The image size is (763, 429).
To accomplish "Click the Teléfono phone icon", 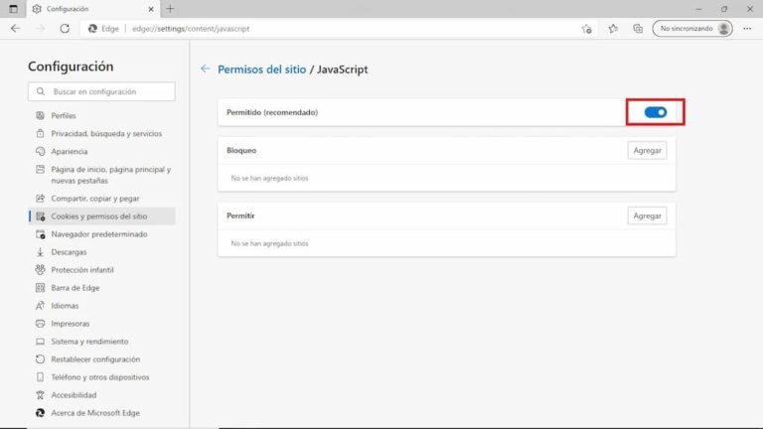I will point(40,377).
